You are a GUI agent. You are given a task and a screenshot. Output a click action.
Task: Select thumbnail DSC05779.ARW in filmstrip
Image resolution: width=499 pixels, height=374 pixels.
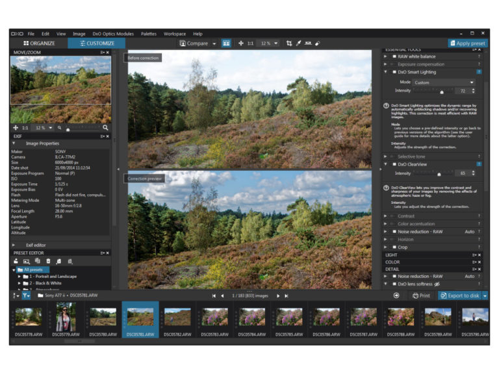(x=66, y=319)
